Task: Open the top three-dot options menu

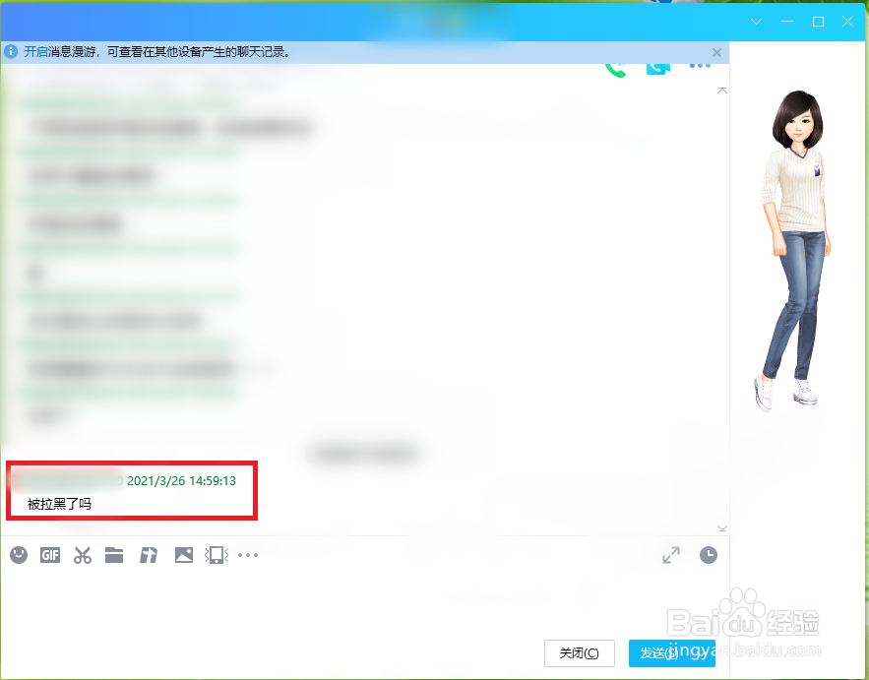Action: [700, 64]
